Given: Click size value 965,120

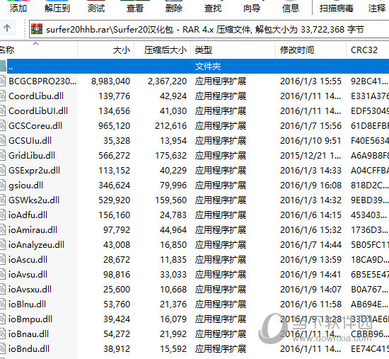Looking at the screenshot, I should [x=114, y=126].
